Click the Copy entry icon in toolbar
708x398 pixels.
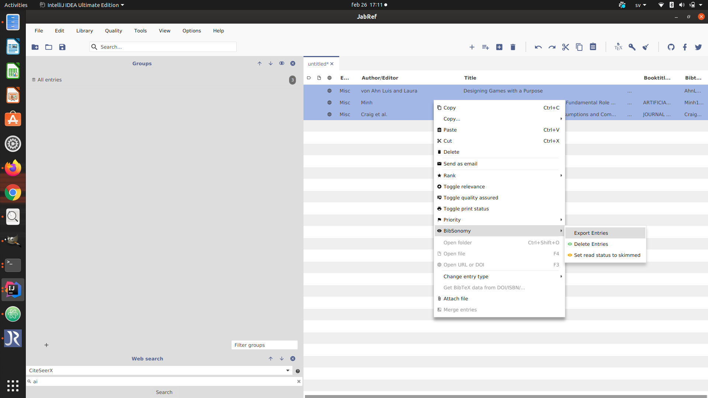pyautogui.click(x=579, y=47)
